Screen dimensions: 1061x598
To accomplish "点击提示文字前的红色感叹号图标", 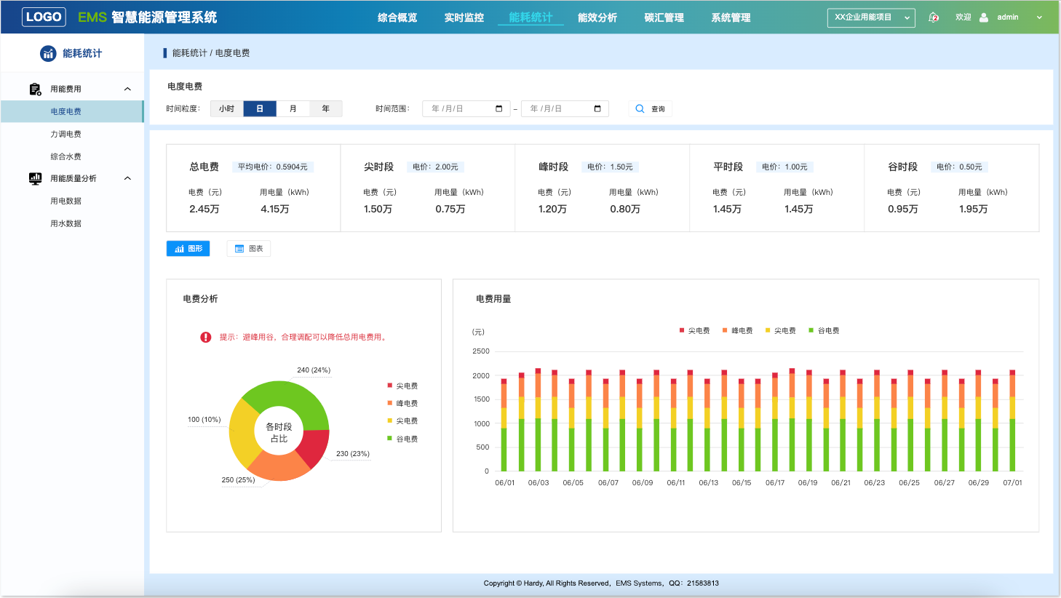I will pyautogui.click(x=205, y=337).
